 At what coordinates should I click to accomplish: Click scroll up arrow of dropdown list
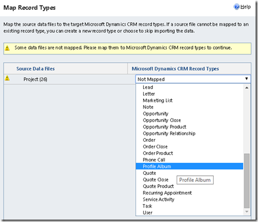point(247,87)
